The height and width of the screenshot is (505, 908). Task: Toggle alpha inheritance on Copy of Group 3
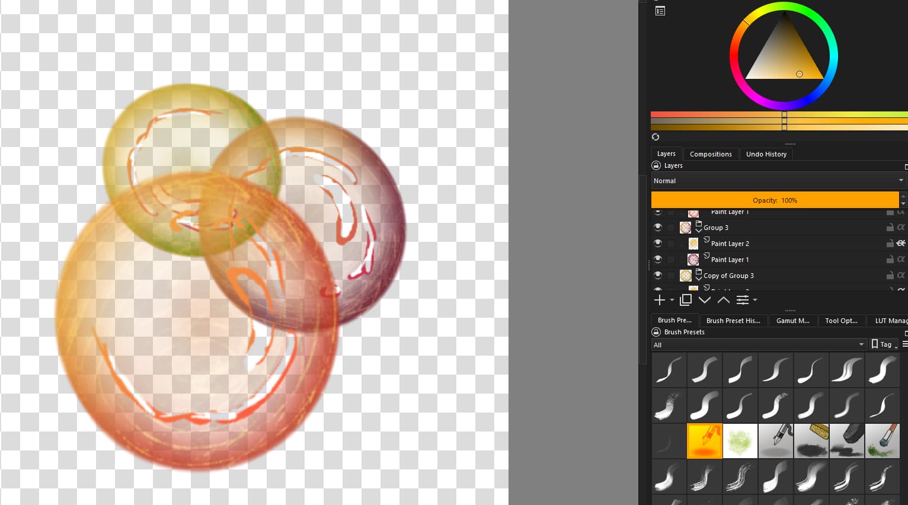click(901, 276)
